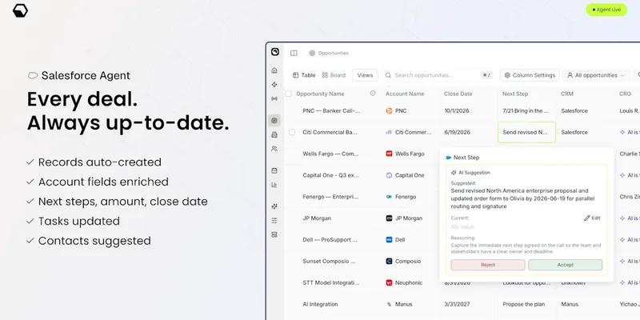Switch to the Table view tab
640x320 pixels.
[304, 75]
